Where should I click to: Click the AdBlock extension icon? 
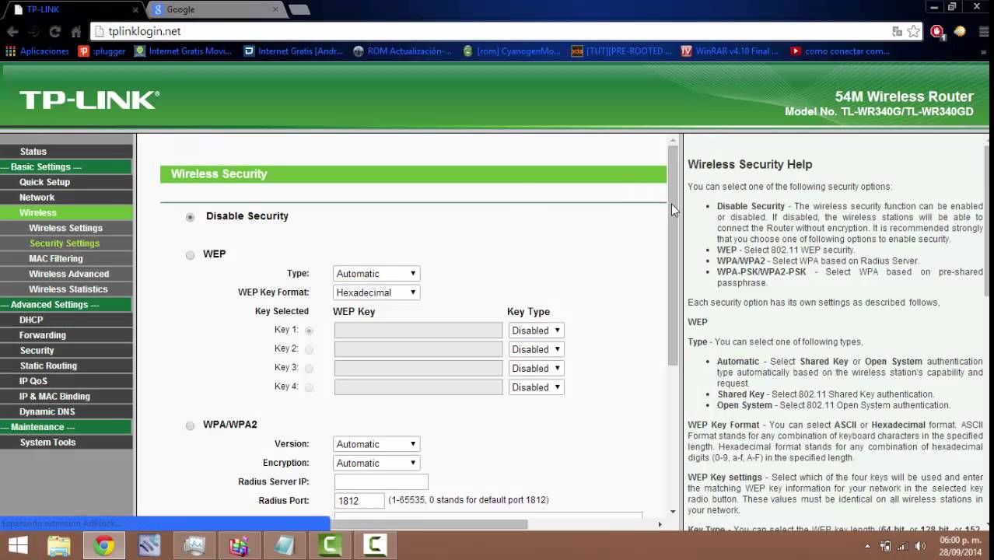[x=937, y=31]
